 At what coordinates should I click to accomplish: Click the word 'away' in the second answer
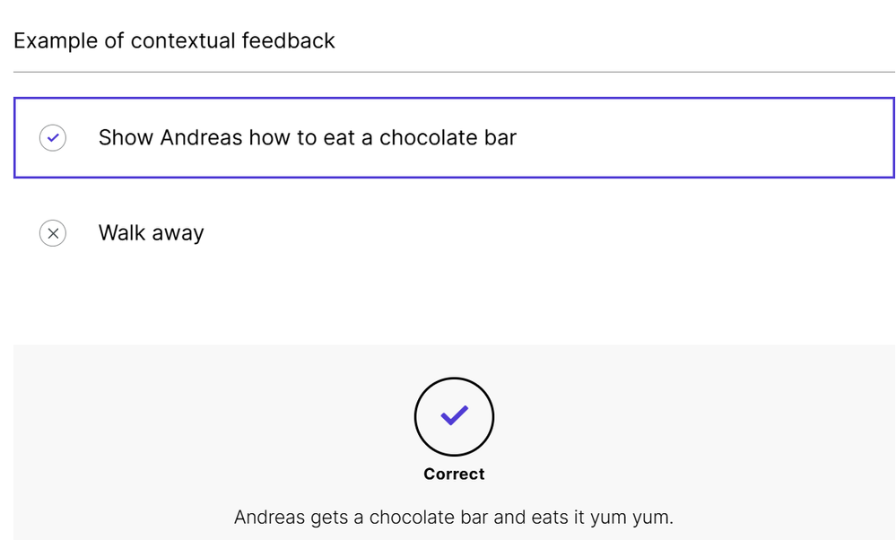pyautogui.click(x=178, y=233)
